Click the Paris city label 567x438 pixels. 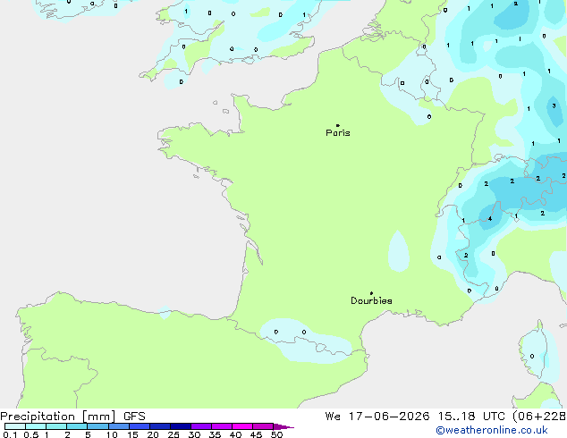pos(338,133)
